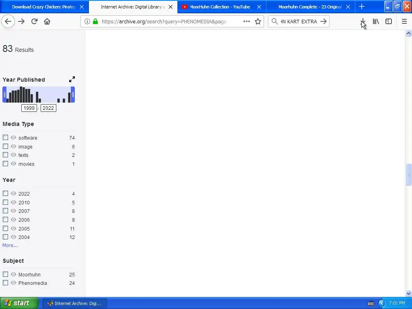Click the page scroll up arrow

point(408,33)
